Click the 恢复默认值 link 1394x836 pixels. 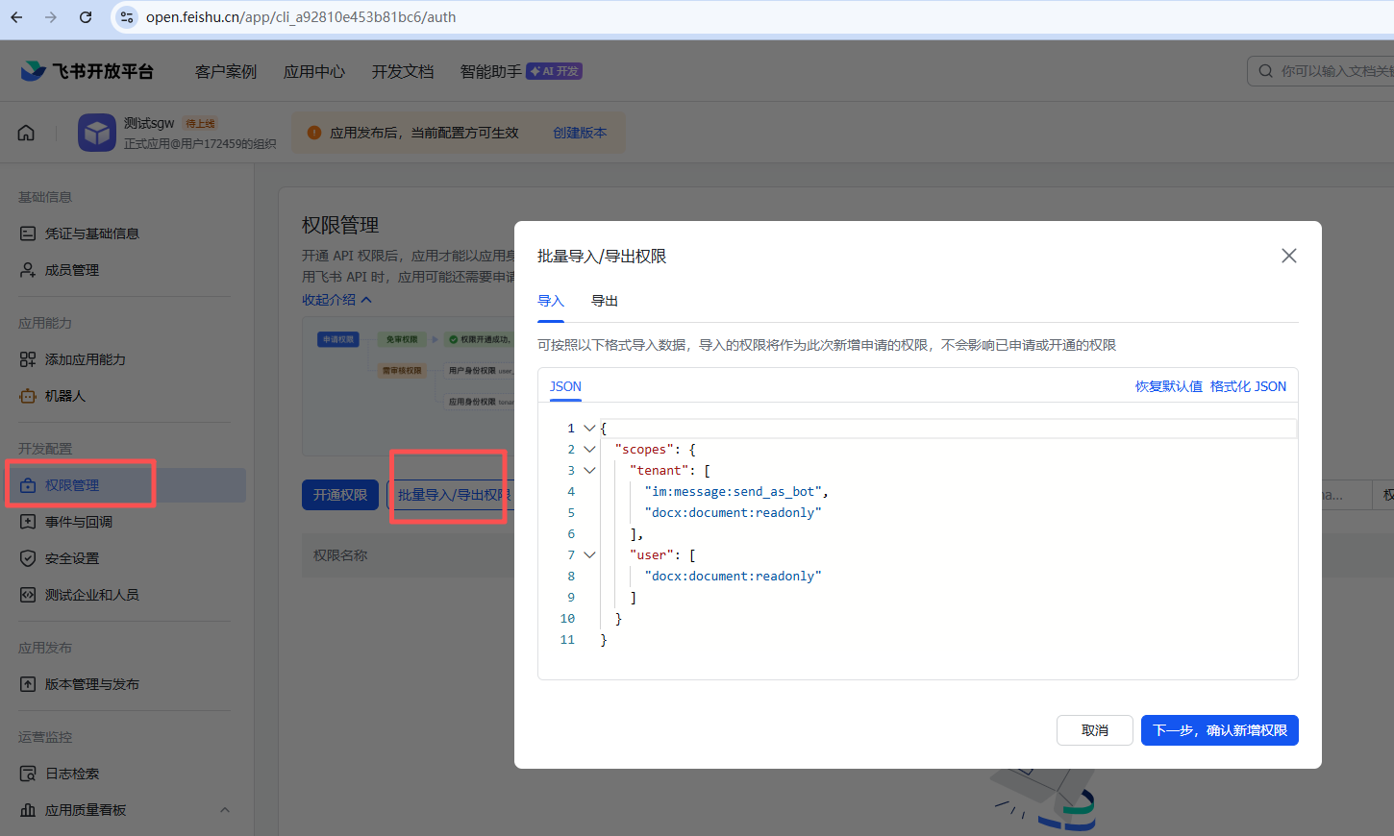pos(1169,386)
